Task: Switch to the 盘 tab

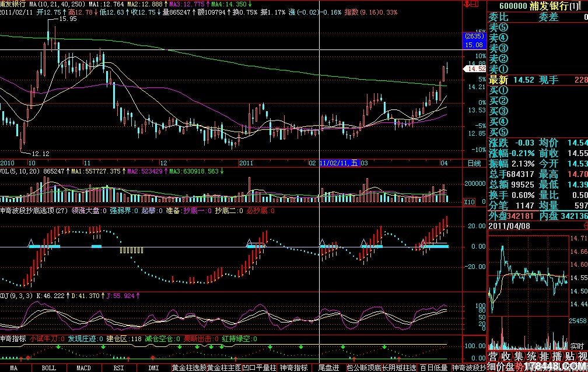Action: tap(510, 367)
